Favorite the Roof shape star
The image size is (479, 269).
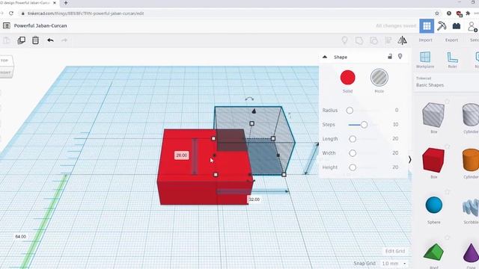pos(448,238)
